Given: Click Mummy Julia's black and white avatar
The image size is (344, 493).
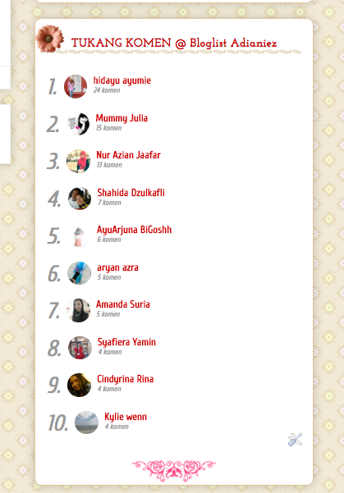Looking at the screenshot, I should tap(78, 124).
